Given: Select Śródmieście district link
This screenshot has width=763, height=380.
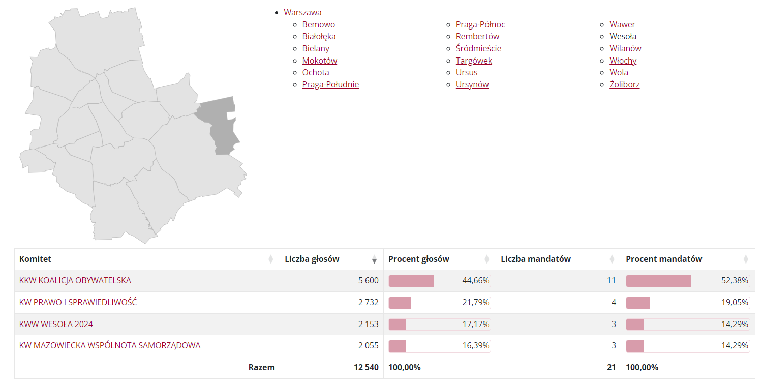Looking at the screenshot, I should click(x=478, y=48).
